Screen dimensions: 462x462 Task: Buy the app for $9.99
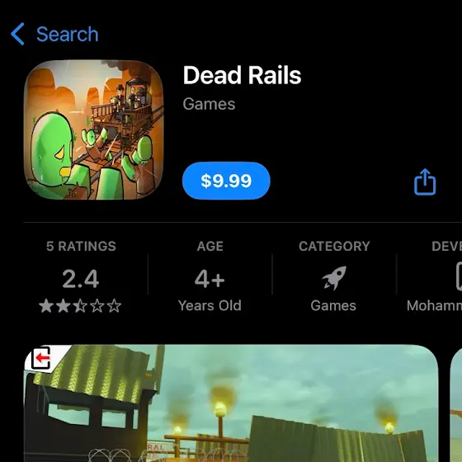[226, 181]
